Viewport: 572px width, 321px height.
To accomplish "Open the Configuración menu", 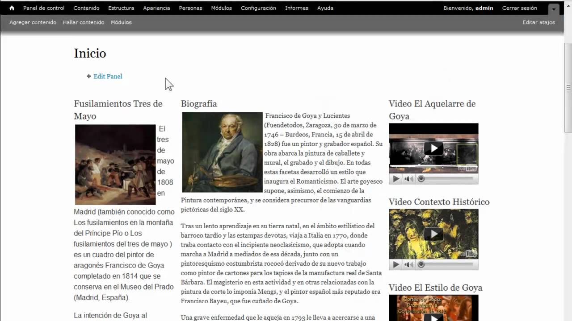I will [x=258, y=8].
